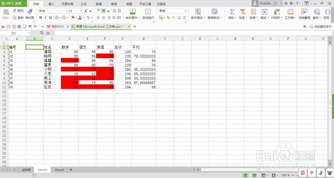Click the Undo arrow

[30, 27]
